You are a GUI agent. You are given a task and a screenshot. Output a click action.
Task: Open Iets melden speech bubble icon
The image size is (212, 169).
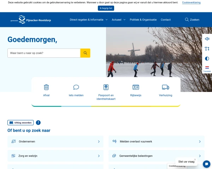click(x=76, y=87)
